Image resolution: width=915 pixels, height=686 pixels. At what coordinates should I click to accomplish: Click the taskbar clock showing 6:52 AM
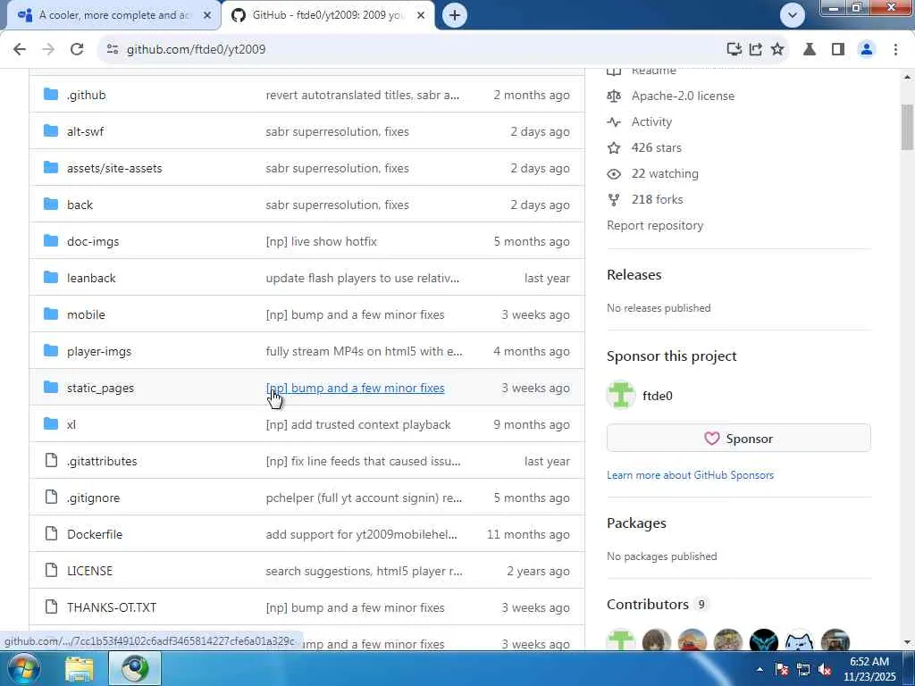[869, 669]
